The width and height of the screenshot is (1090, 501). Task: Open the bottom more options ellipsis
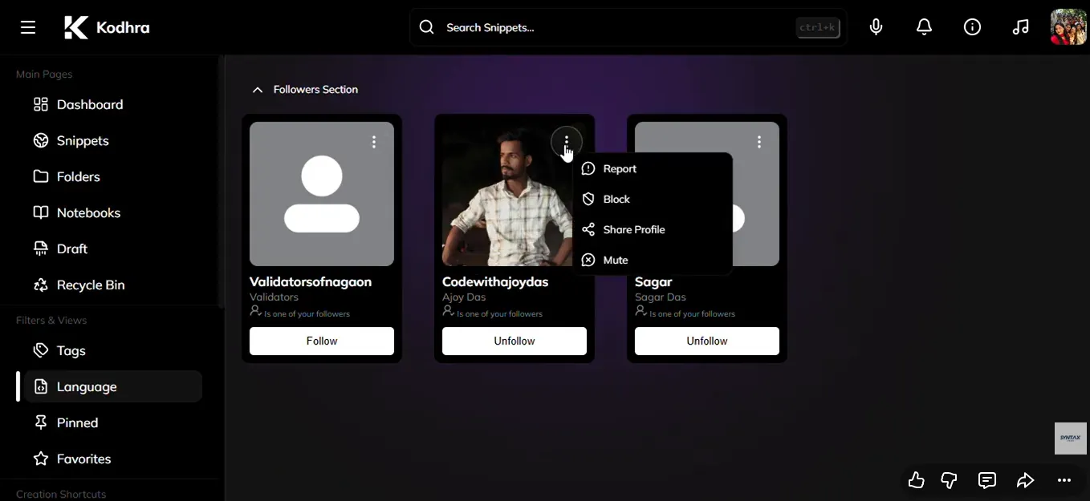pos(1064,480)
